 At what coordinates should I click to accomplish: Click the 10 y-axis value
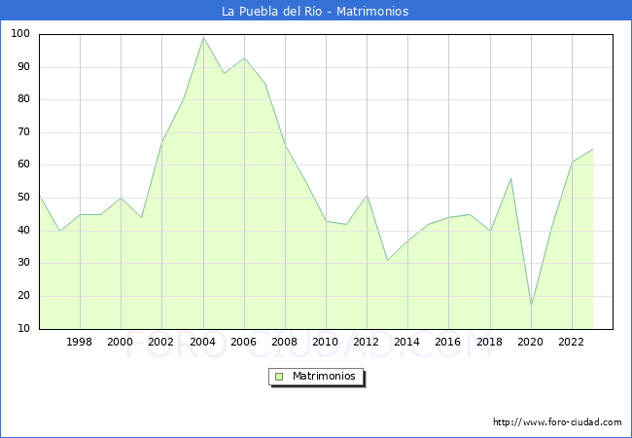23,328
